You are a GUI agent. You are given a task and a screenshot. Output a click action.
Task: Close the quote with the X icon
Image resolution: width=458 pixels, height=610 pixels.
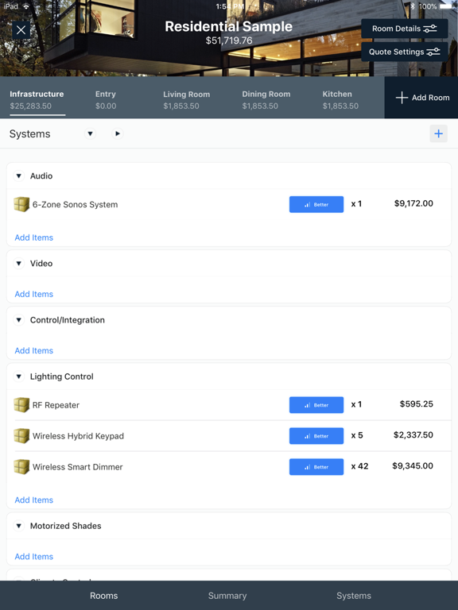coord(21,30)
